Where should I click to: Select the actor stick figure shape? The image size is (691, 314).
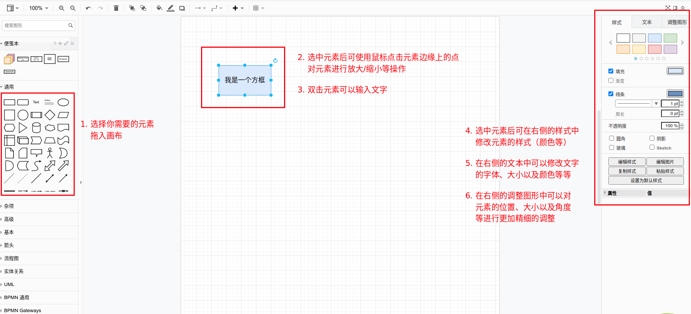[50, 153]
